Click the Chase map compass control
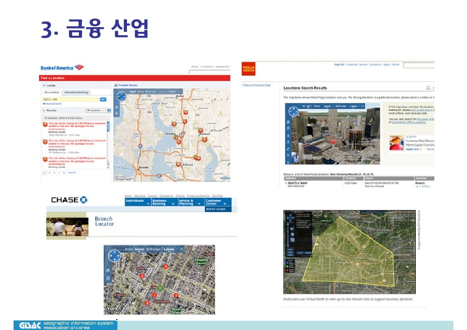 click(x=114, y=256)
